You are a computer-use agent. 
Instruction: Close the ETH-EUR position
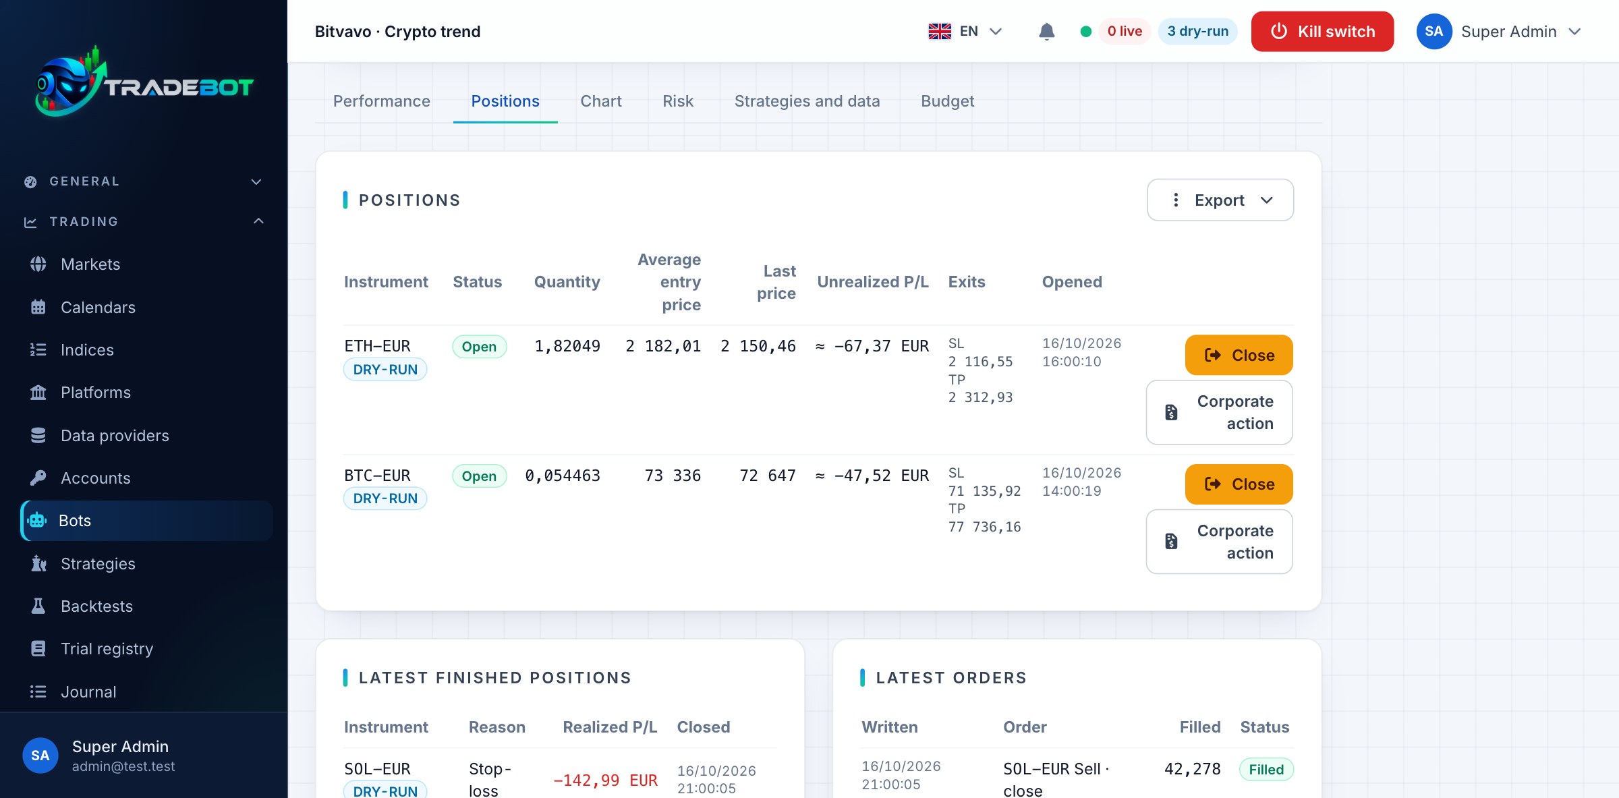[x=1239, y=355]
